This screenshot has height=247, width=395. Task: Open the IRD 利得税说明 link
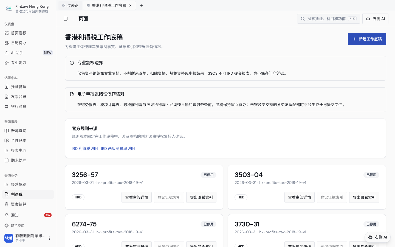pos(85,148)
